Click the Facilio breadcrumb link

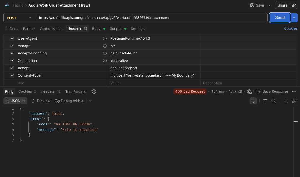click(18, 5)
